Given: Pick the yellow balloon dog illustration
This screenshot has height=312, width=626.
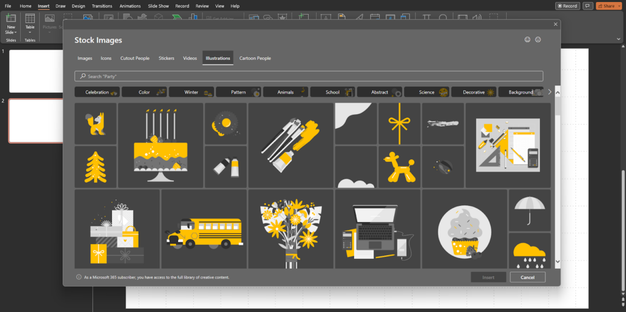Looking at the screenshot, I should [x=399, y=167].
